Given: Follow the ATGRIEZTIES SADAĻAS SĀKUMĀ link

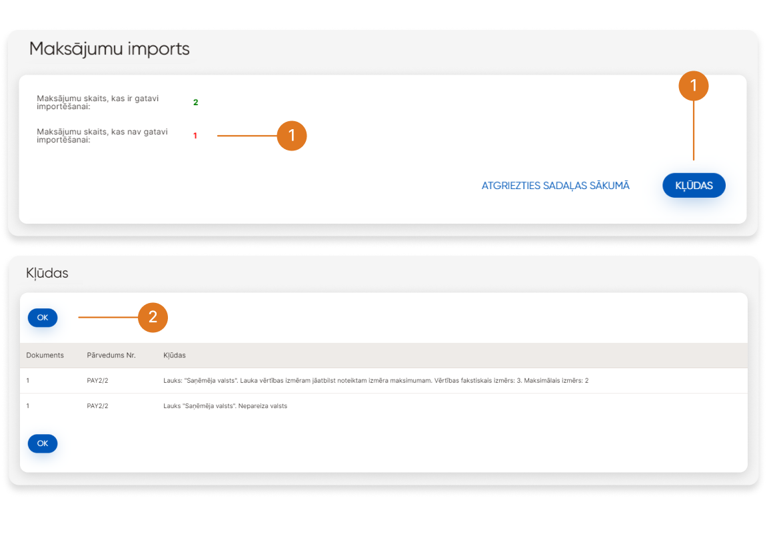Looking at the screenshot, I should coord(555,186).
